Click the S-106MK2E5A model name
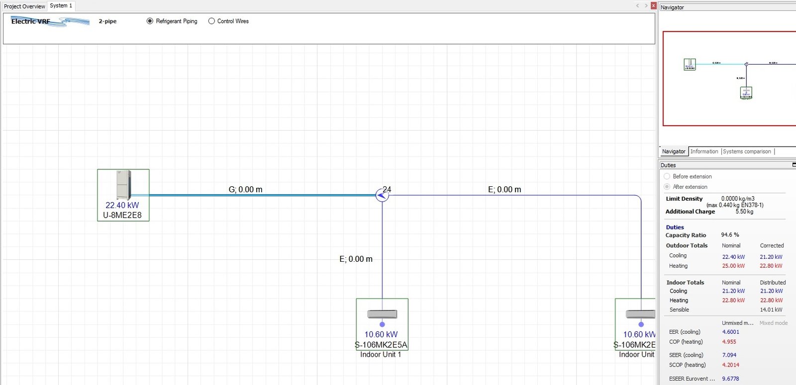Viewport: 796px width, 385px height. [x=381, y=345]
